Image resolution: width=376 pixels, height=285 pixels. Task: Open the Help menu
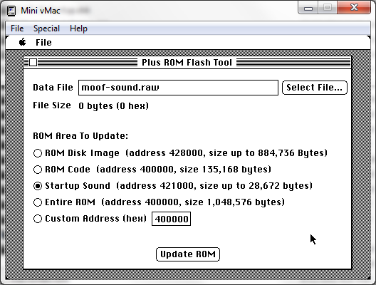(x=78, y=28)
